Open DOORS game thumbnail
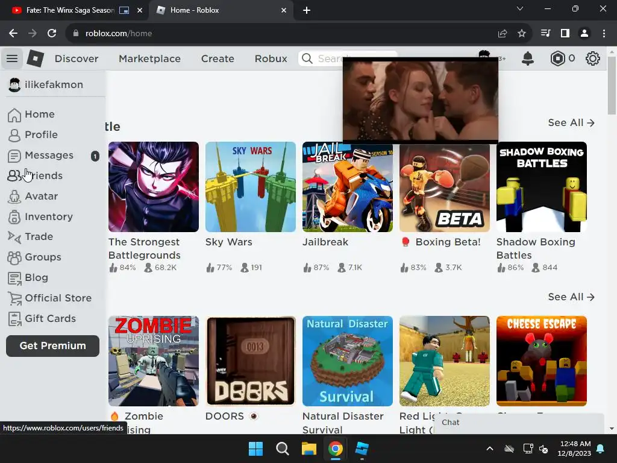 (251, 361)
